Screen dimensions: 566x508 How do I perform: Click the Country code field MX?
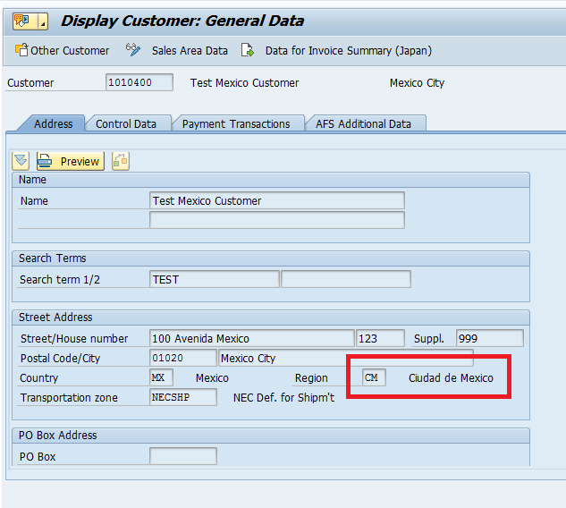161,378
